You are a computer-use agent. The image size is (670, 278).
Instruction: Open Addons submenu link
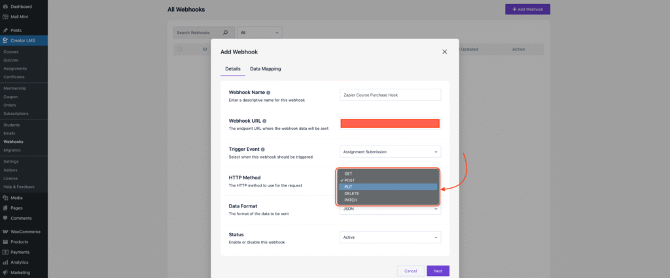point(10,170)
